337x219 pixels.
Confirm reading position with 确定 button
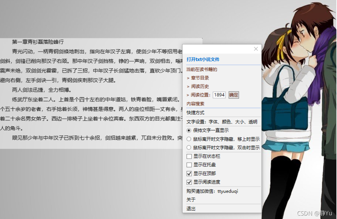tap(234, 95)
